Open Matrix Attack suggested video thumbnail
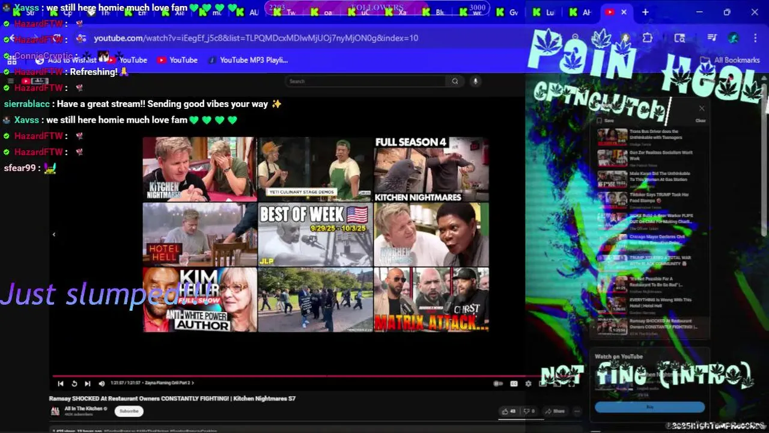The width and height of the screenshot is (769, 433). pos(431,299)
